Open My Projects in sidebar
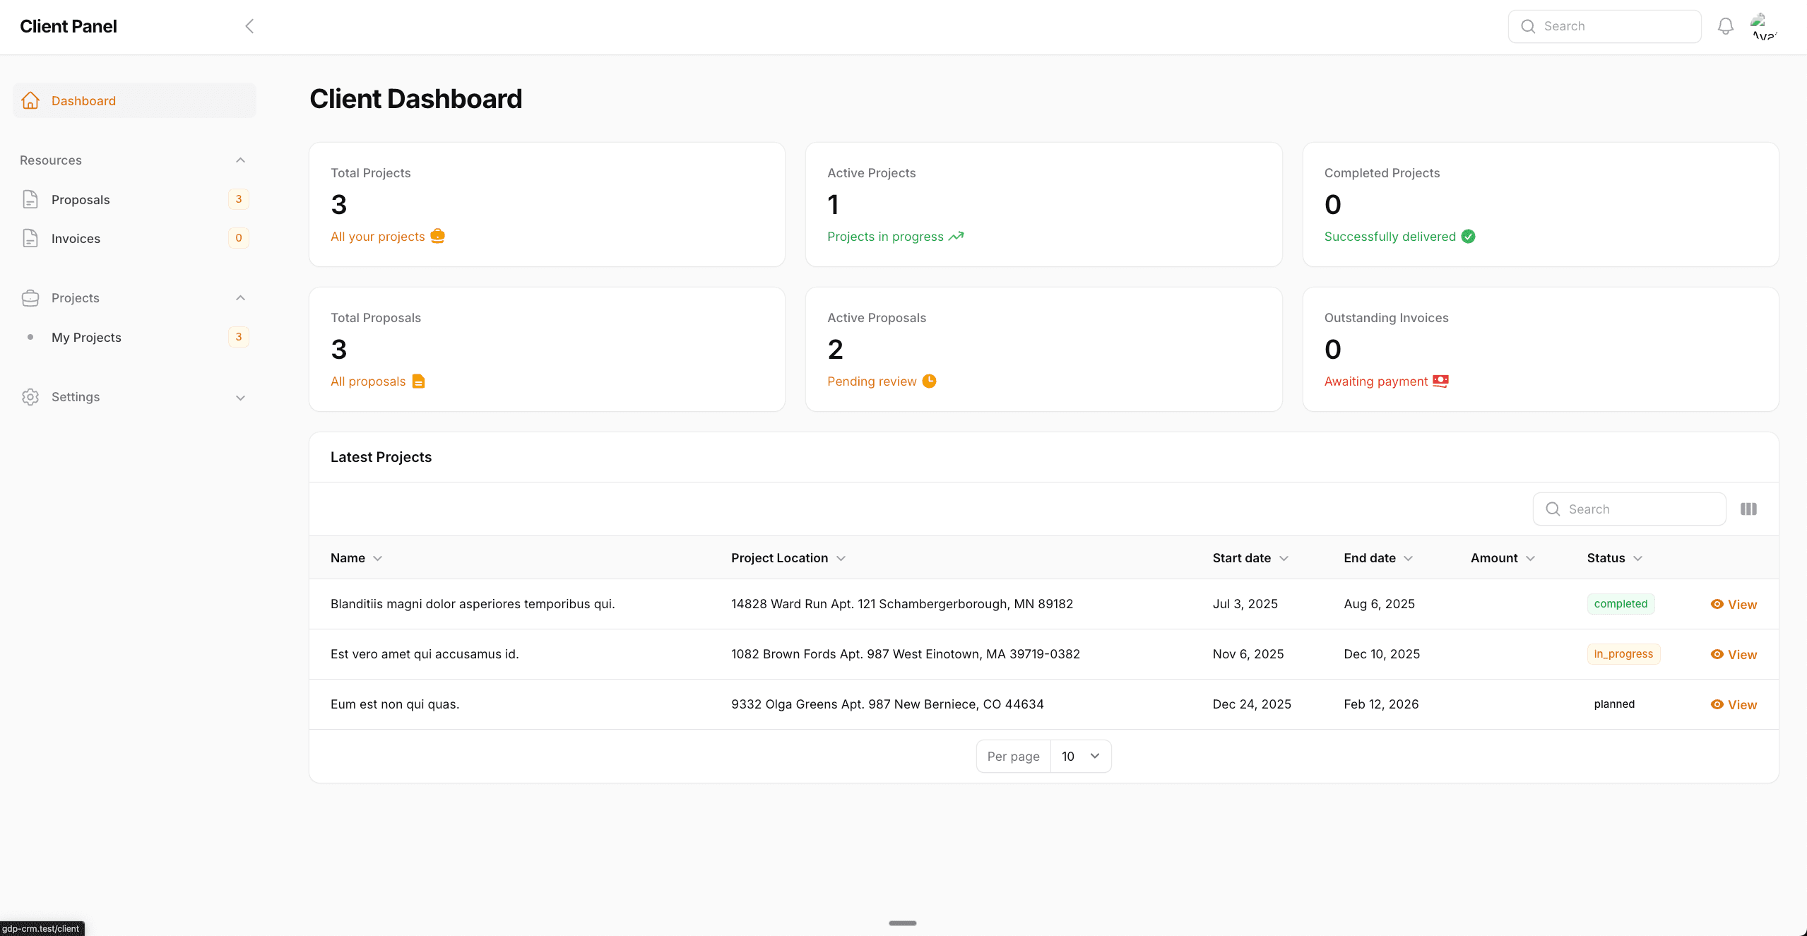The width and height of the screenshot is (1807, 936). coord(86,337)
